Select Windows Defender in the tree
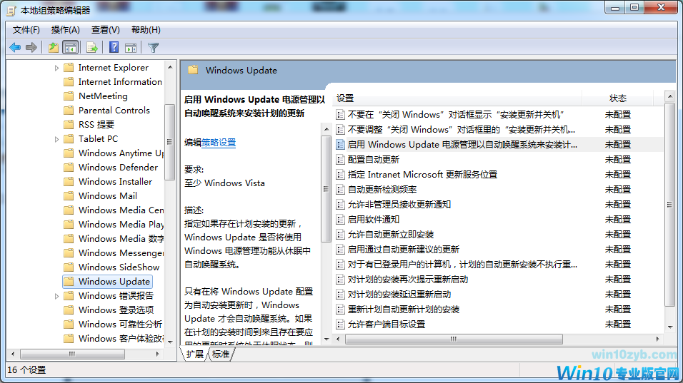This screenshot has height=383, width=683. tap(118, 168)
